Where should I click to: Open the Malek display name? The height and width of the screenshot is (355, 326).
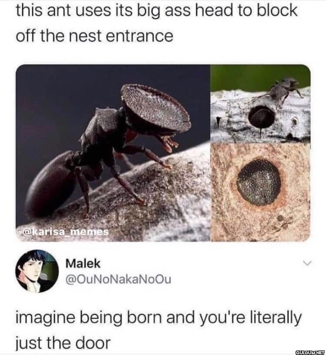83,264
